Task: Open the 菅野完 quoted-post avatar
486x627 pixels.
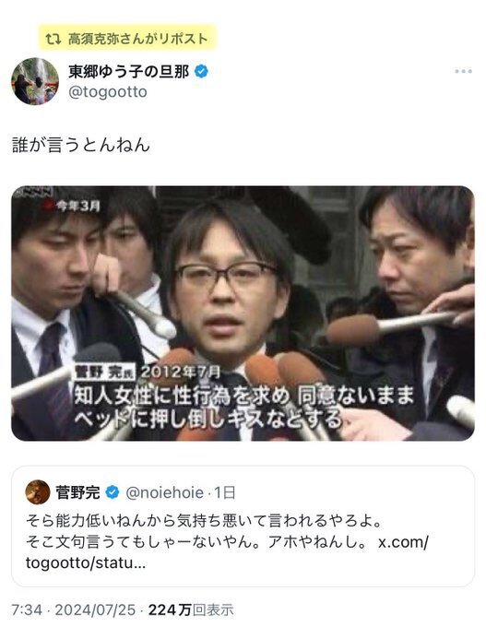Action: tap(38, 491)
